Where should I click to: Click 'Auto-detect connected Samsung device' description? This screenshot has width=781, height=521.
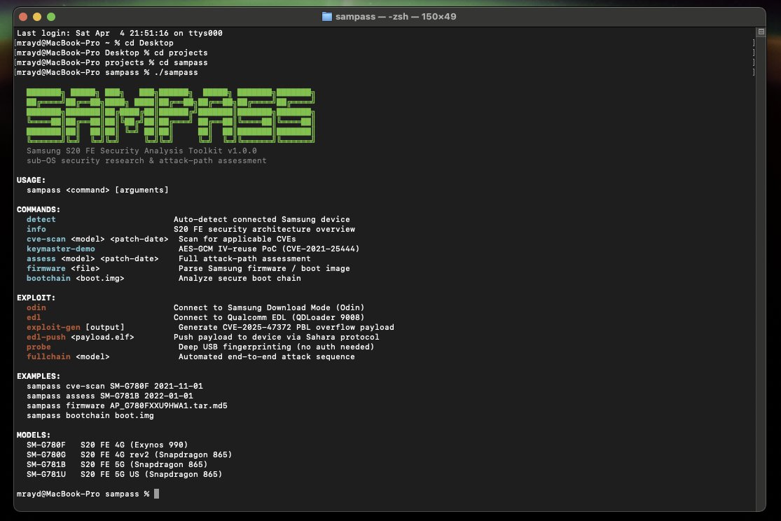pos(261,219)
